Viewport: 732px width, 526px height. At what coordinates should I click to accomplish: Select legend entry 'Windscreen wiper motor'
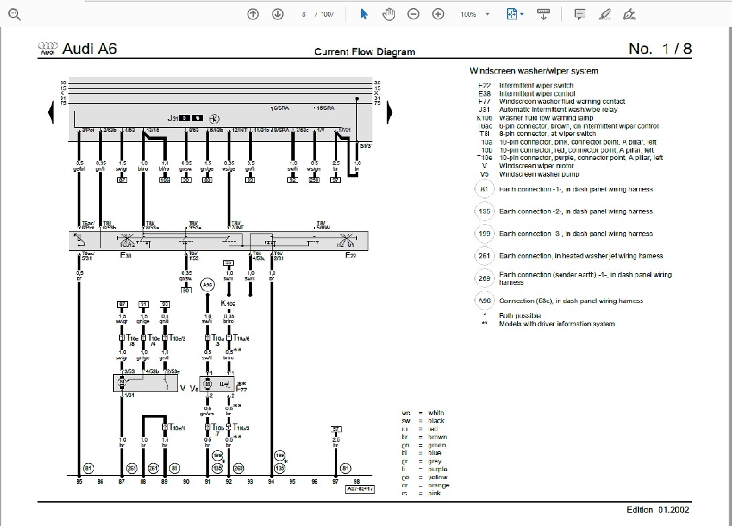pyautogui.click(x=536, y=165)
